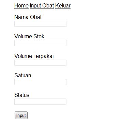The width and height of the screenshot is (139, 122).
Task: Activate the field under Volume Stok
Action: [x=40, y=43]
